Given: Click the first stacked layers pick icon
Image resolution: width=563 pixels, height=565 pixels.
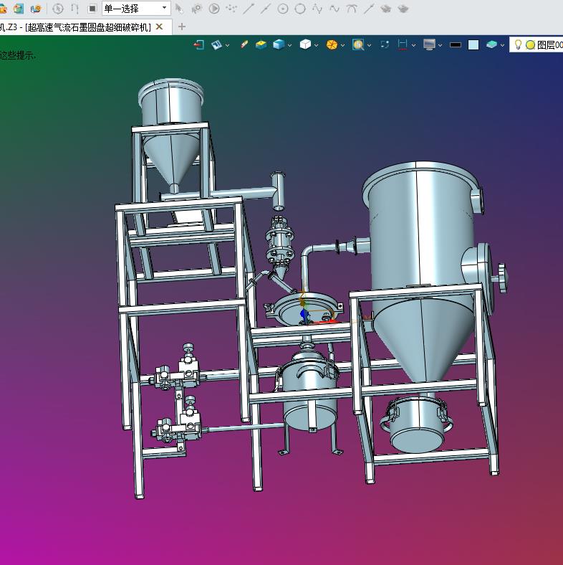Looking at the screenshot, I should [386, 9].
